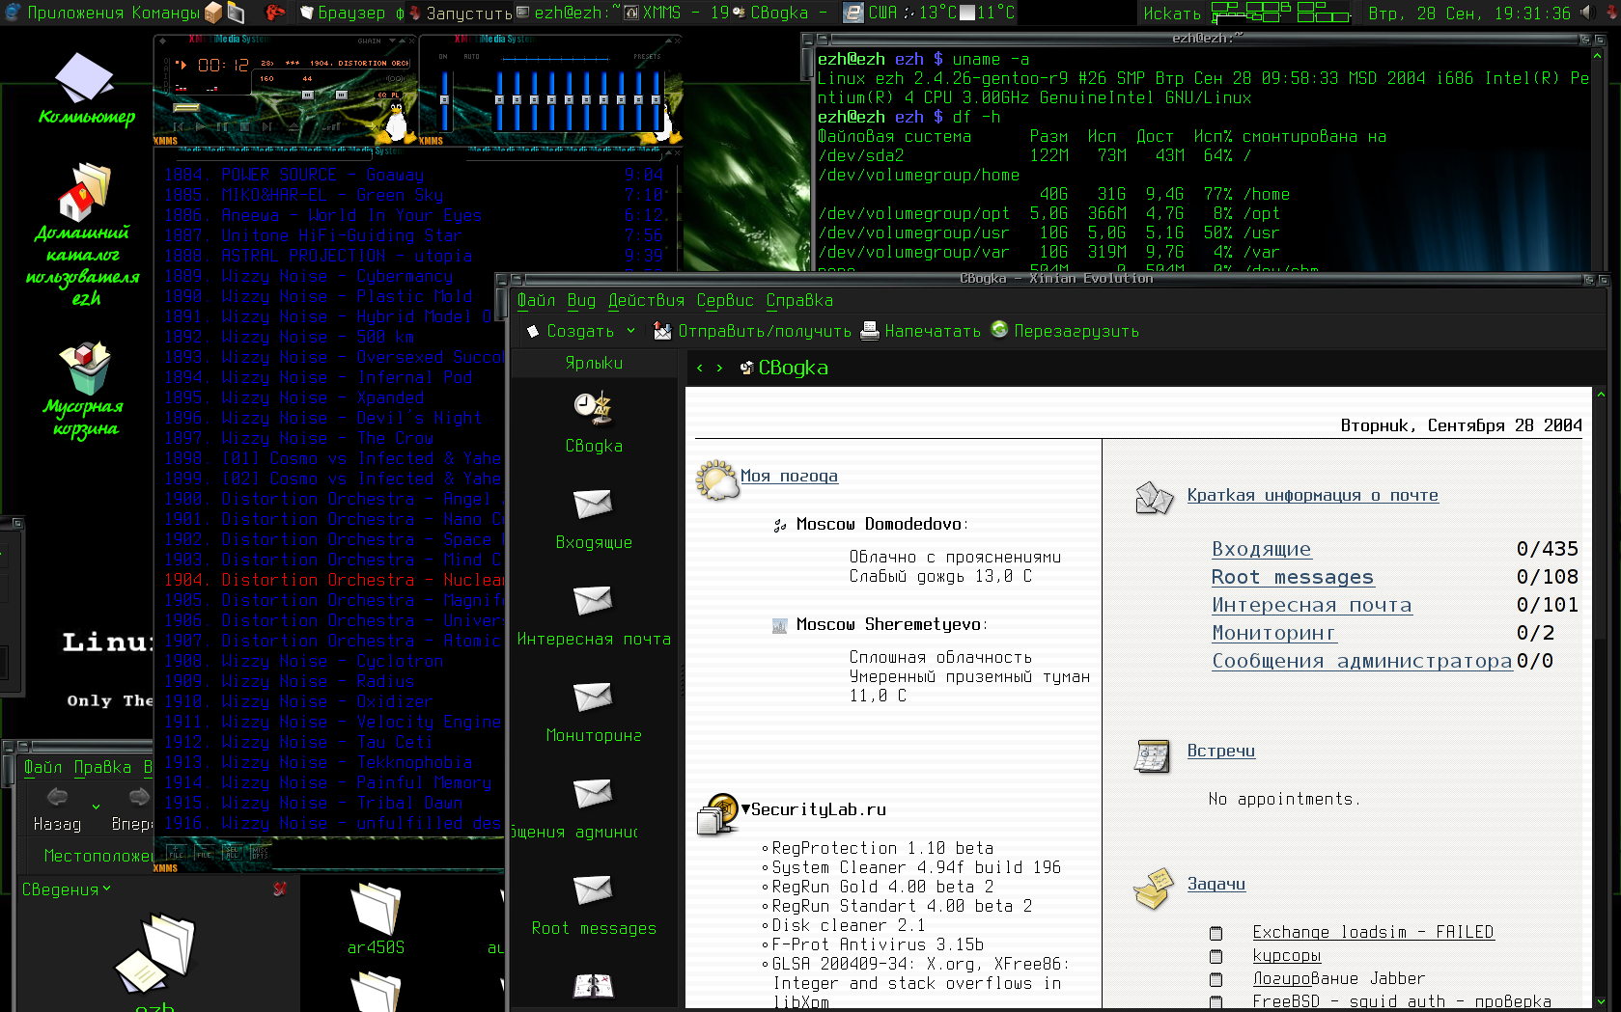Screen dimensions: 1621x1012
Task: Go forward with Evolution's right navigation arrow
Action: tap(719, 368)
